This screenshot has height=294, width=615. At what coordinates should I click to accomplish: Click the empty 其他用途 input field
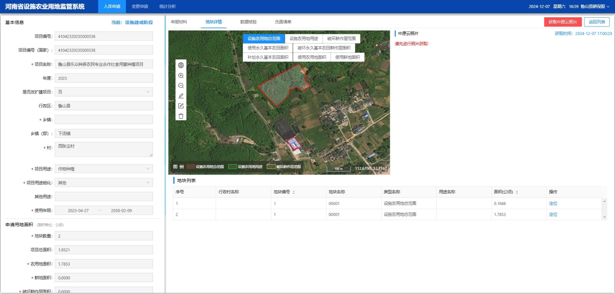coord(104,196)
